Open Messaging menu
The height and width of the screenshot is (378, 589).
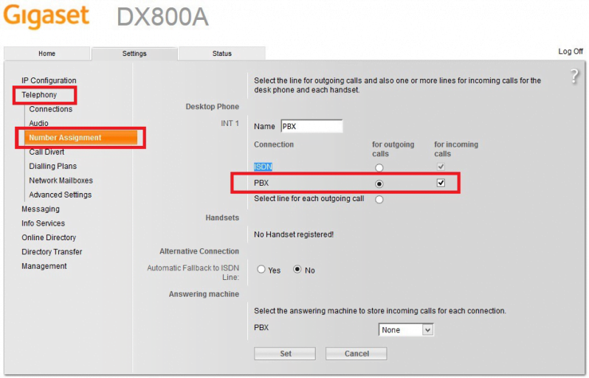pyautogui.click(x=41, y=209)
